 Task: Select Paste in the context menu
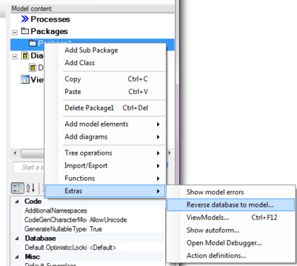105,92
